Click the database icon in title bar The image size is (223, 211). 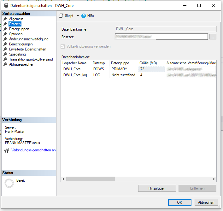pos(6,5)
